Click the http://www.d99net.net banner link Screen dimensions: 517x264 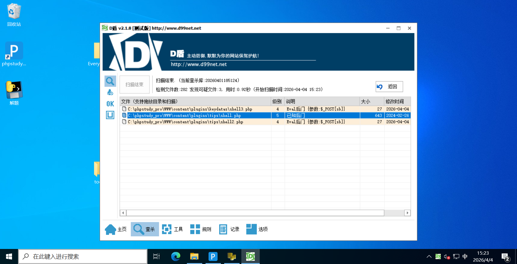[199, 64]
